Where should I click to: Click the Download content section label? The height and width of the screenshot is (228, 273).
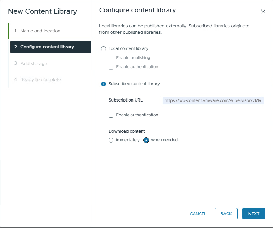(x=126, y=131)
